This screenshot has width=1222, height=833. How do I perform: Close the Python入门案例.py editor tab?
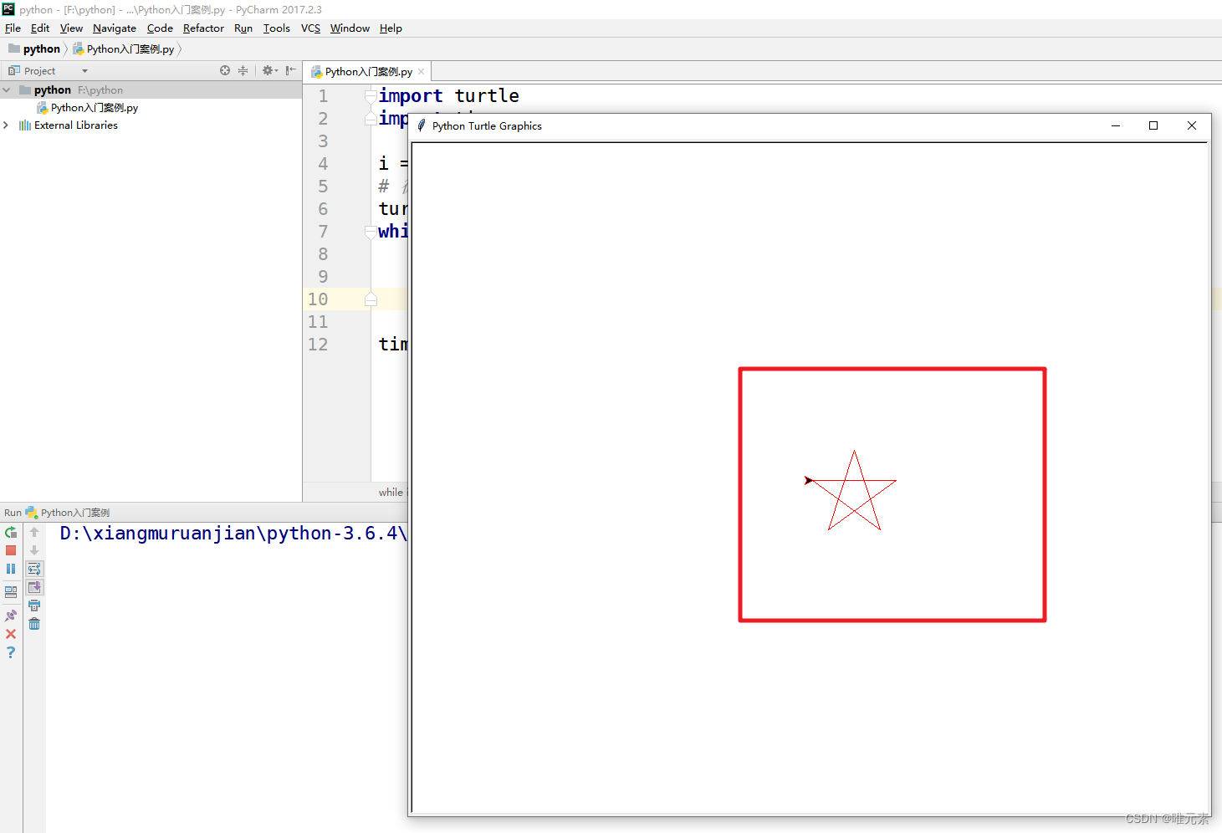click(x=421, y=72)
